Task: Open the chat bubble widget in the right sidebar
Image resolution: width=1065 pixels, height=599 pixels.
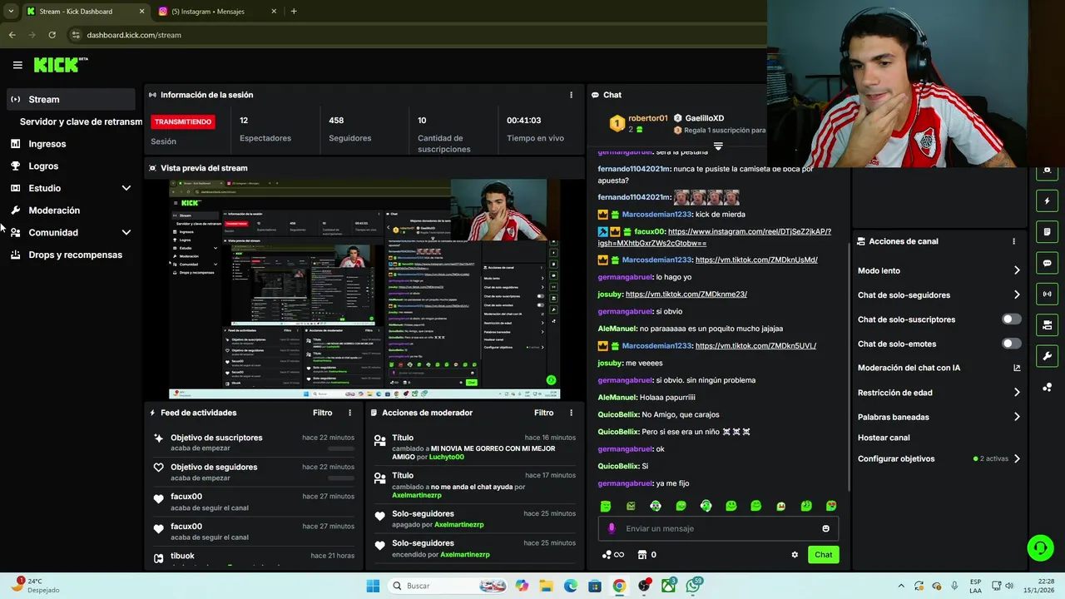Action: click(1047, 263)
